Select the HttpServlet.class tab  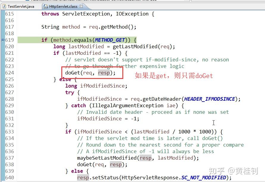tap(63, 7)
